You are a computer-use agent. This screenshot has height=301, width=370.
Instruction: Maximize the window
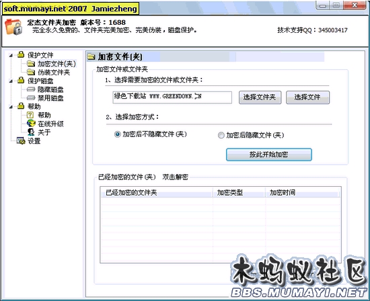[336, 5]
